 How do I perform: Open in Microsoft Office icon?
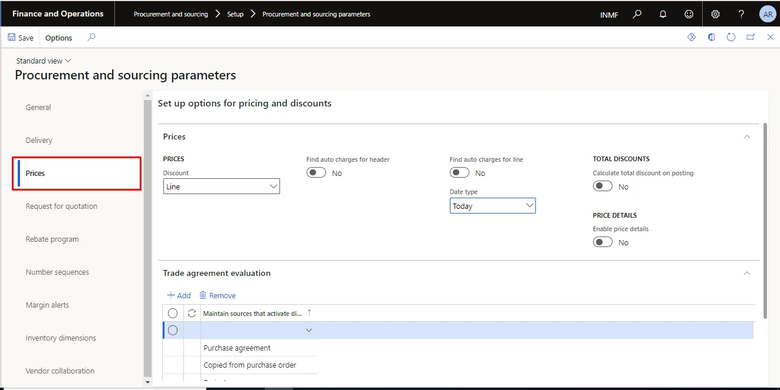coord(712,37)
